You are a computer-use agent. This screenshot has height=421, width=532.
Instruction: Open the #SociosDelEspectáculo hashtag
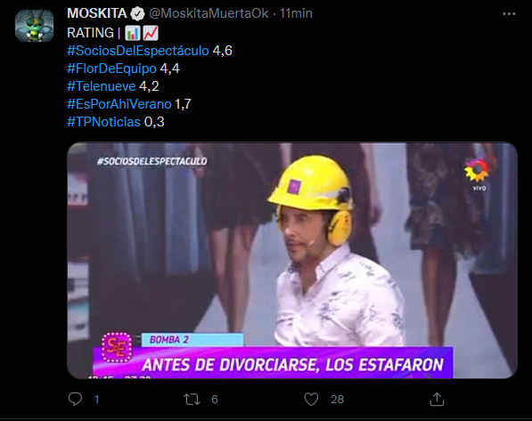click(138, 51)
